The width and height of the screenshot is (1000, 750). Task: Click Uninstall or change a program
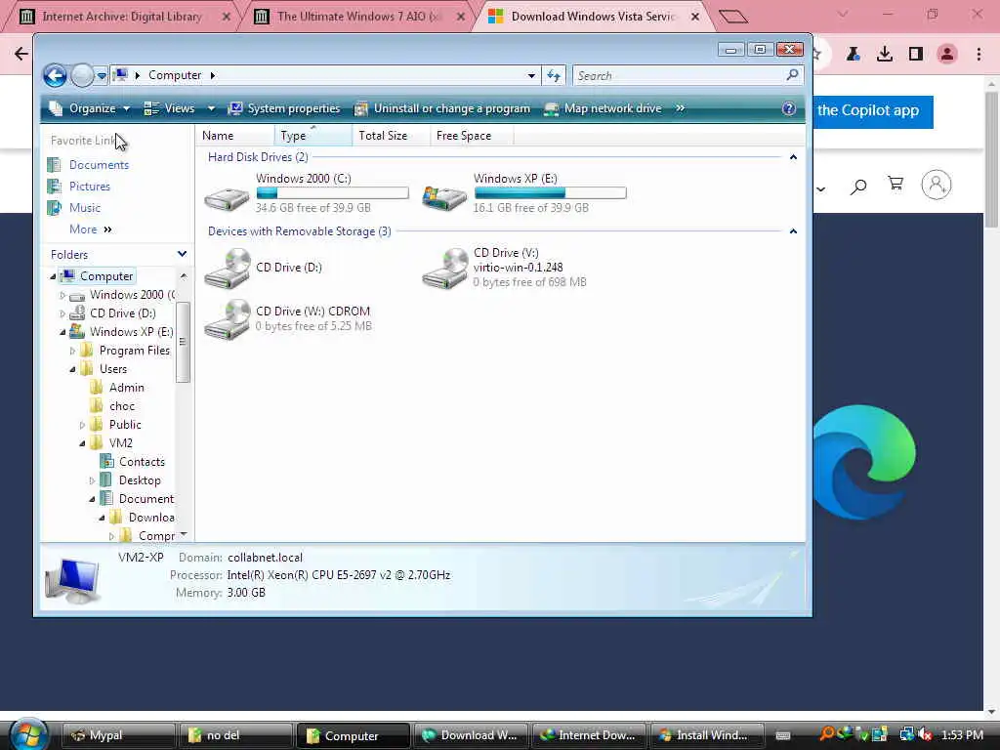[x=442, y=108]
